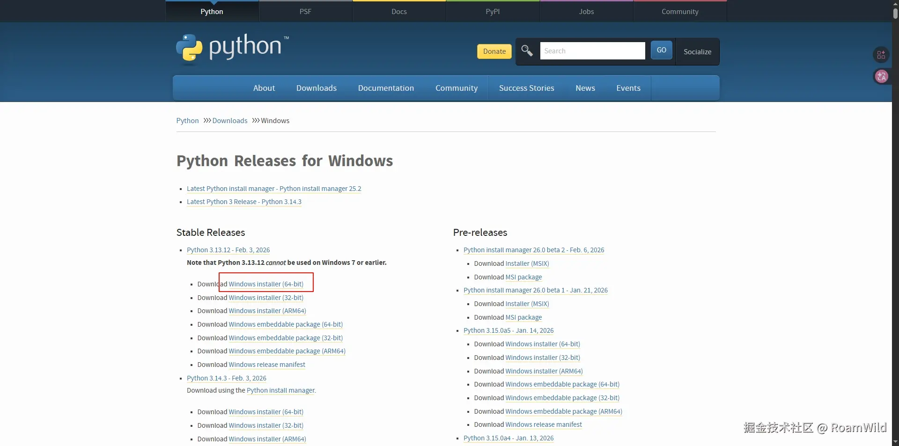Viewport: 899px width, 446px height.
Task: Open the Documentation menu
Action: point(386,88)
